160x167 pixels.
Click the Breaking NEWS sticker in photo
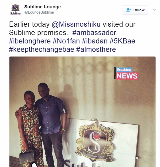pyautogui.click(x=126, y=74)
